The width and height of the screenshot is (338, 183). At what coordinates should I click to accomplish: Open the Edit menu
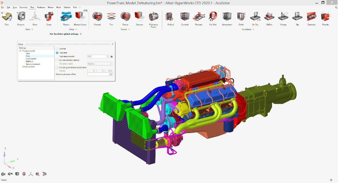pos(8,7)
